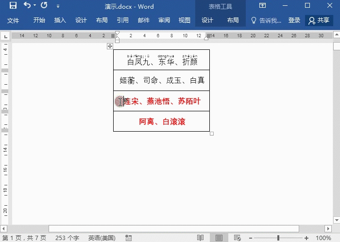The height and width of the screenshot is (242, 340).
Task: Click the zoom slider handle
Action: click(278, 238)
